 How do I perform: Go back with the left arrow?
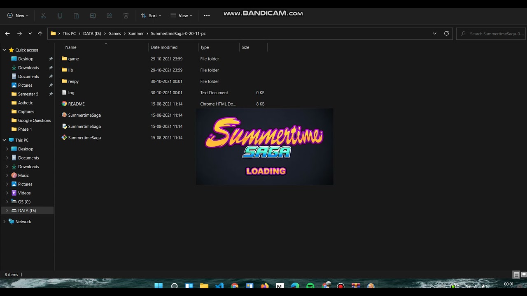(7, 34)
